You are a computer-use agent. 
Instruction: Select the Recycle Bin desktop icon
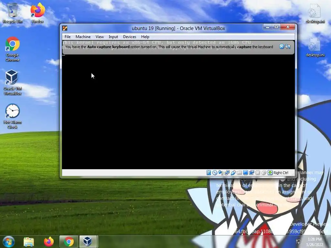coord(13,13)
